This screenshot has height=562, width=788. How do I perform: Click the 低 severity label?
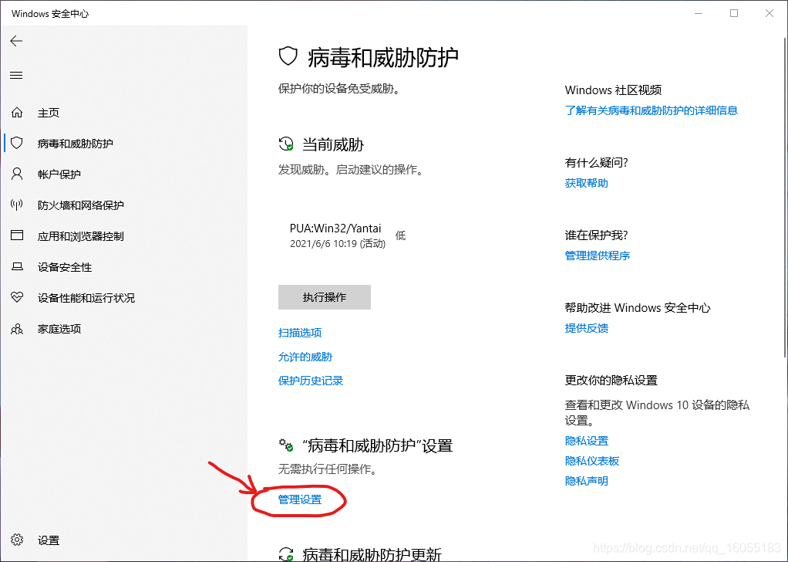pyautogui.click(x=400, y=235)
